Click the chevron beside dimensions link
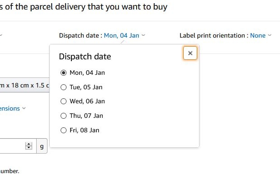 point(24,108)
